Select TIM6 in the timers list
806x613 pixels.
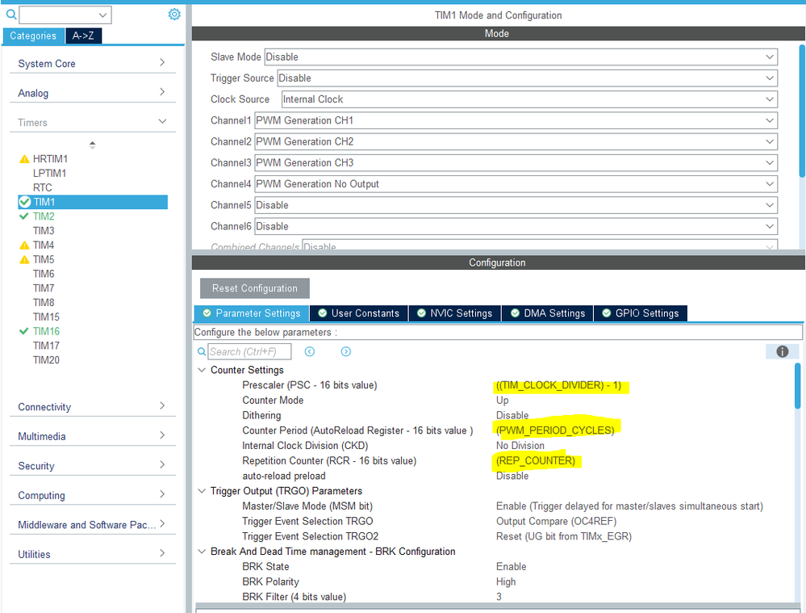tap(44, 275)
